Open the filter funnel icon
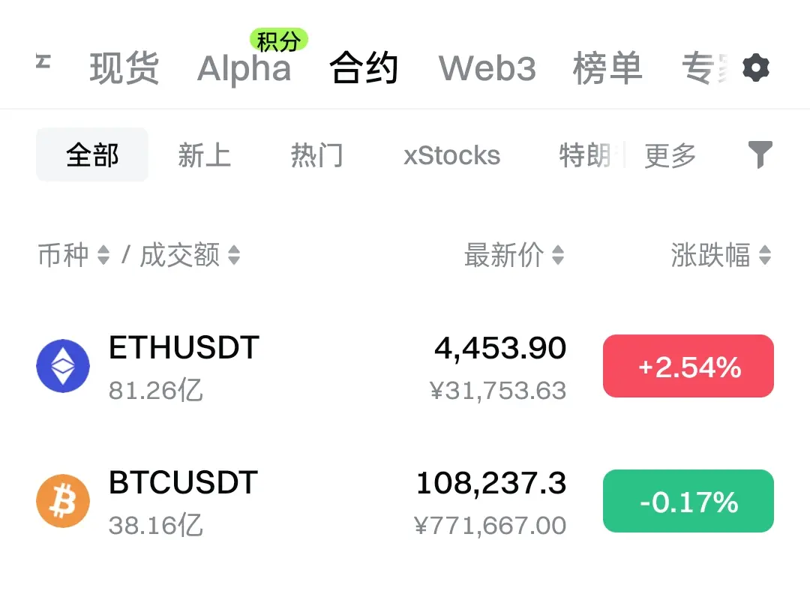This screenshot has height=591, width=810. [760, 154]
